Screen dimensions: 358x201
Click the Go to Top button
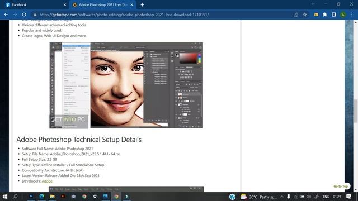point(341,186)
